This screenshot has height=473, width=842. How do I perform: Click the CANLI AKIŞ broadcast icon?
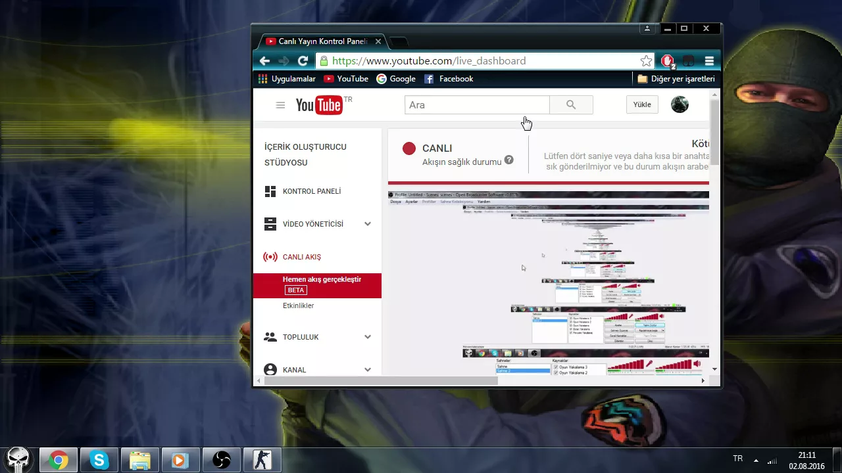pyautogui.click(x=270, y=257)
